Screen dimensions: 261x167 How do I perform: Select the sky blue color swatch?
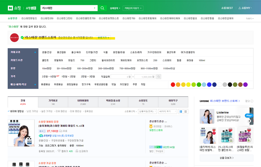(x=204, y=85)
